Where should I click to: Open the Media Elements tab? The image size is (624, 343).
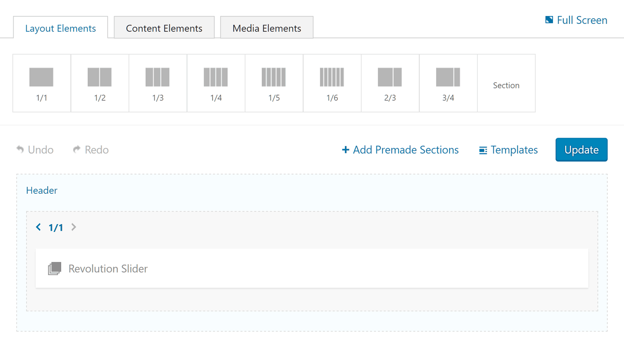(266, 28)
